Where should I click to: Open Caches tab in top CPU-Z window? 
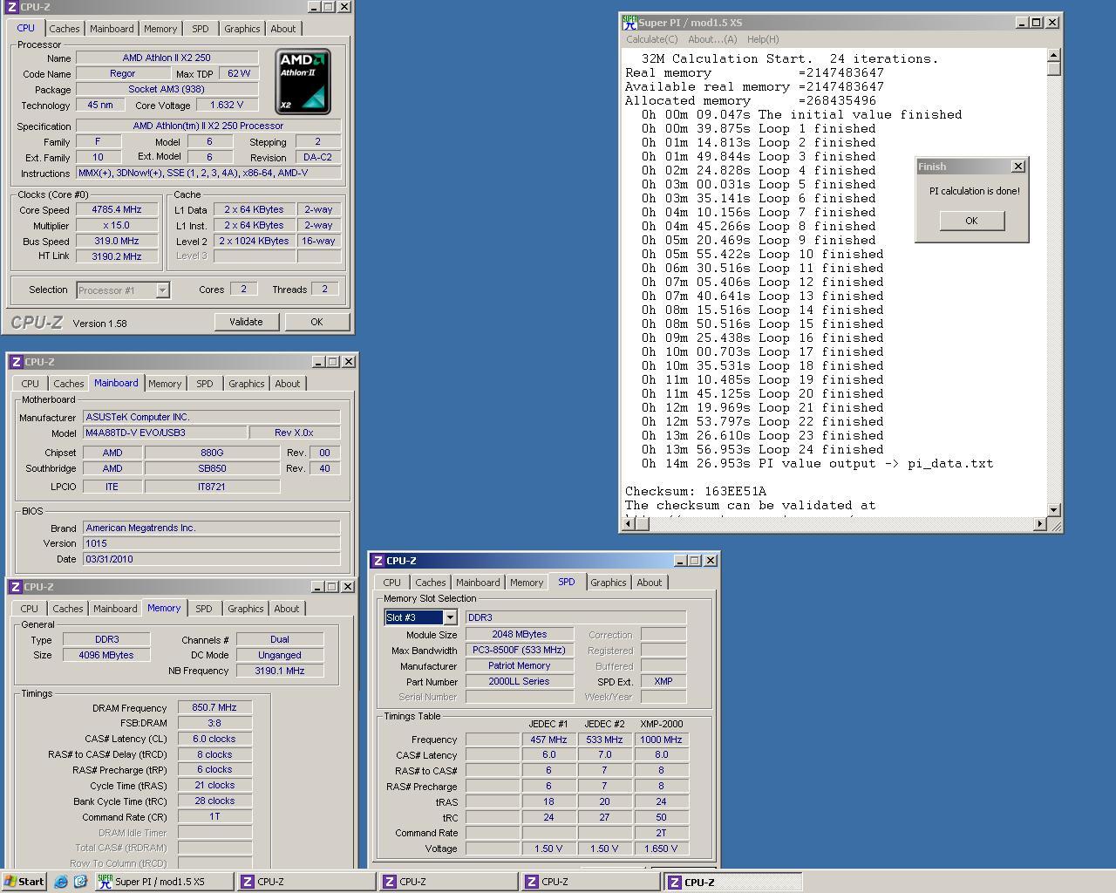tap(64, 29)
